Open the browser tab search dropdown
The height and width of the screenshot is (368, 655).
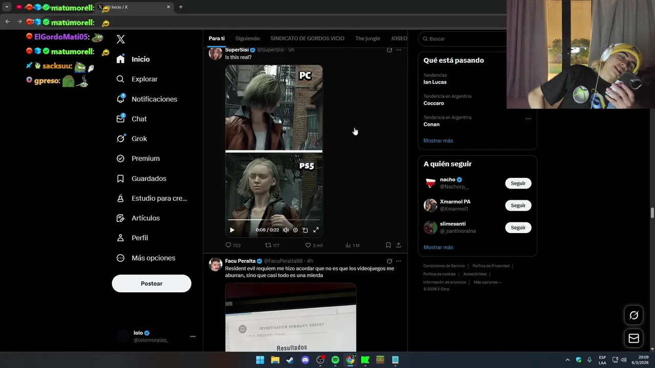click(x=7, y=7)
